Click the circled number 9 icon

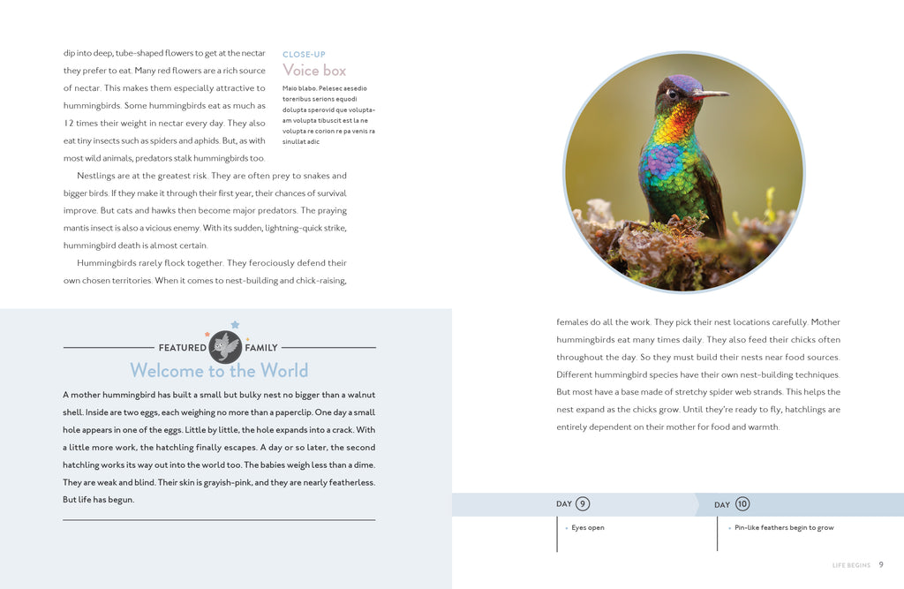tap(583, 504)
